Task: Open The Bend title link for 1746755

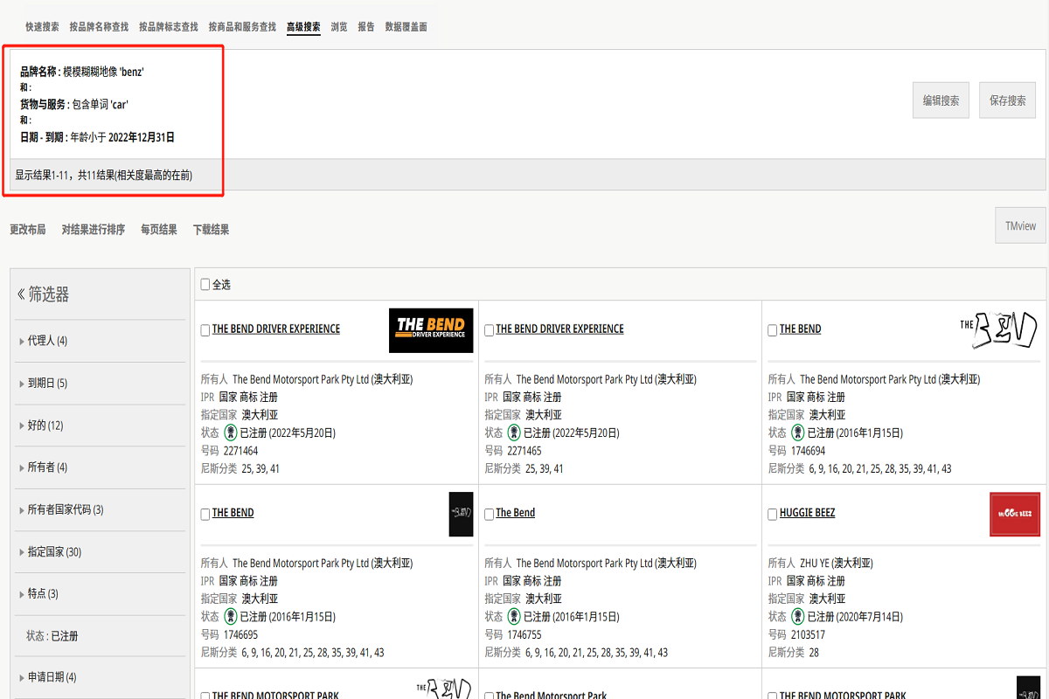Action: click(x=516, y=513)
